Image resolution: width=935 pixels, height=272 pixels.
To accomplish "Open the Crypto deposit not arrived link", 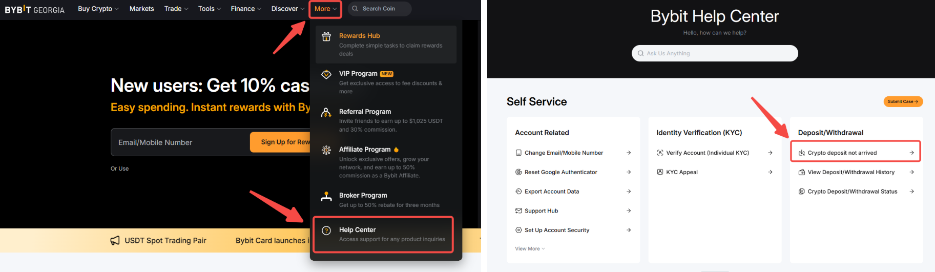I will 856,153.
